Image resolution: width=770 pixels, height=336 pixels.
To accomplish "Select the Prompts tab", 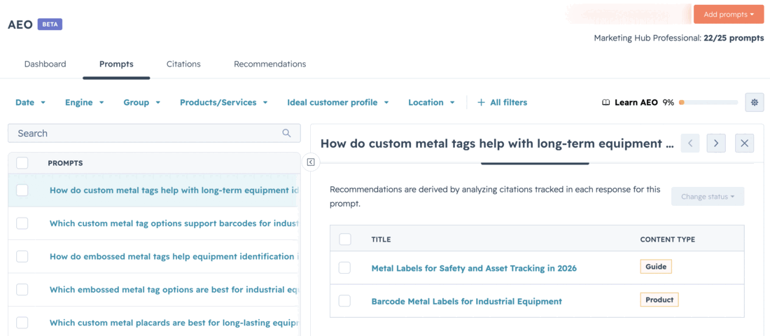I will pos(116,64).
